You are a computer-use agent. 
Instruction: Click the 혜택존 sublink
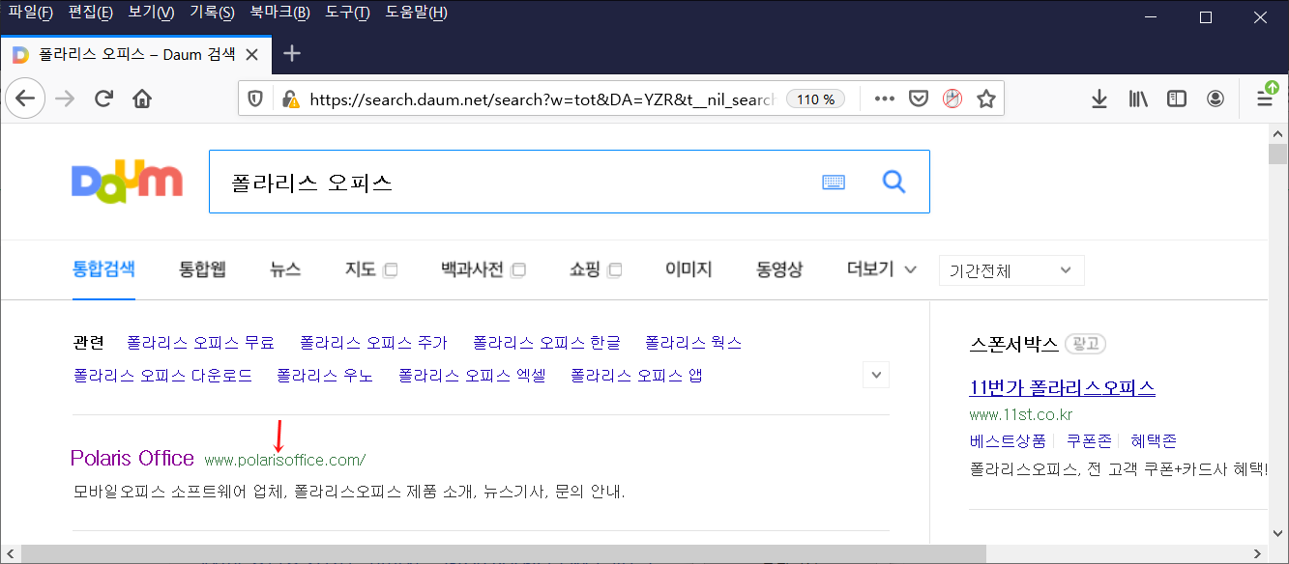(1154, 440)
